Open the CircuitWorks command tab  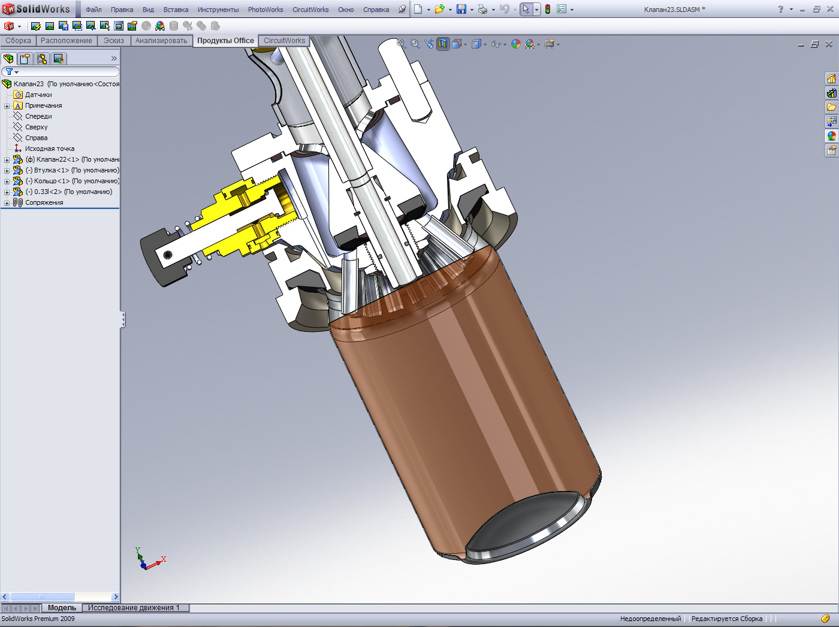click(285, 41)
